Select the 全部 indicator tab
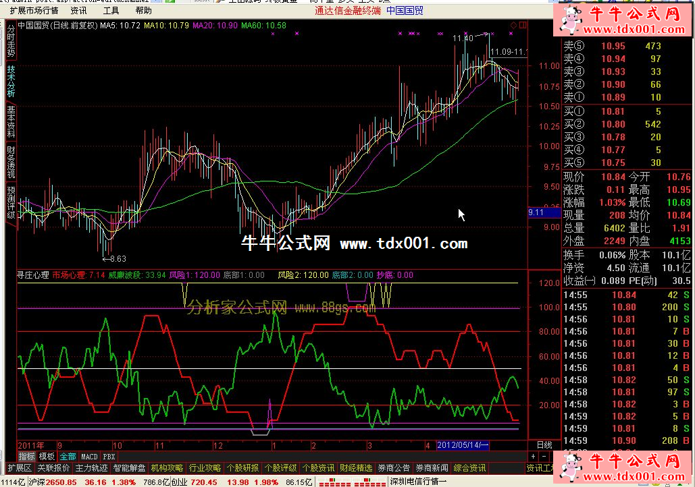The height and width of the screenshot is (487, 695). 68,457
